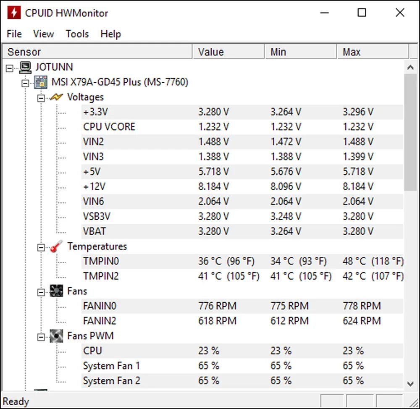
Task: Click the 5.676 V Min value of +5V
Action: point(286,172)
